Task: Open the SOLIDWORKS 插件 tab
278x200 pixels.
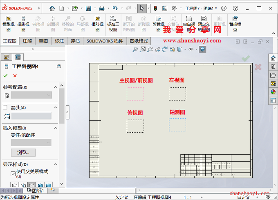Action: pos(105,41)
